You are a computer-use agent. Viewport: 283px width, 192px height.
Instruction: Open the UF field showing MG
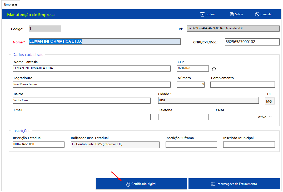pos(270,101)
